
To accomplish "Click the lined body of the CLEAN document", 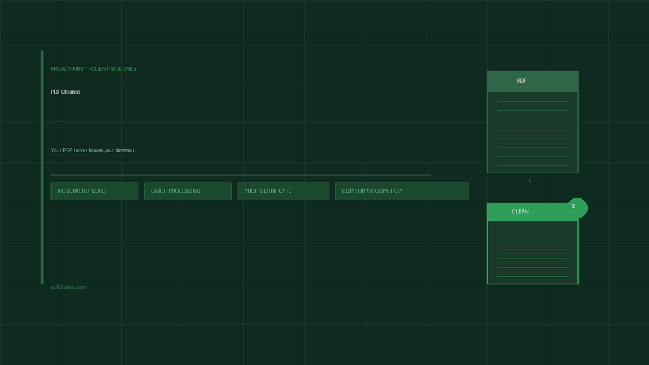I will coord(532,253).
